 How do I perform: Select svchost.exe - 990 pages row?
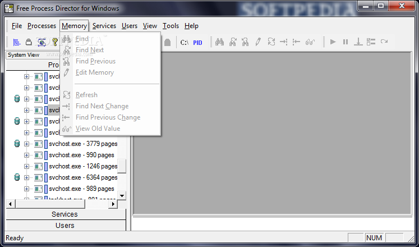coord(81,155)
